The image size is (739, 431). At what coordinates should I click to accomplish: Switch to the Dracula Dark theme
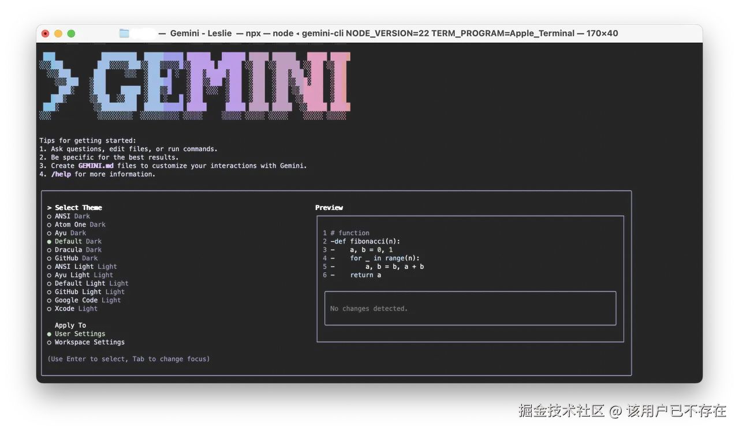74,250
